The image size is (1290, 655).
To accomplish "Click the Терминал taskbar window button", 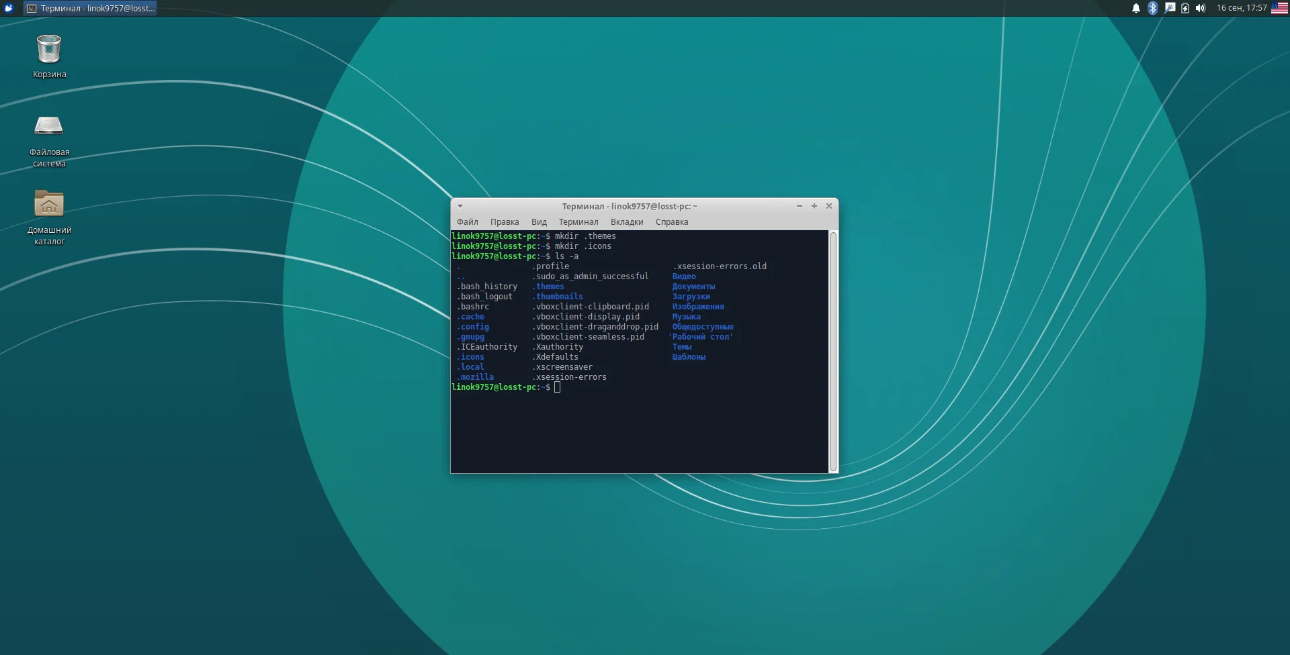I will 91,8.
